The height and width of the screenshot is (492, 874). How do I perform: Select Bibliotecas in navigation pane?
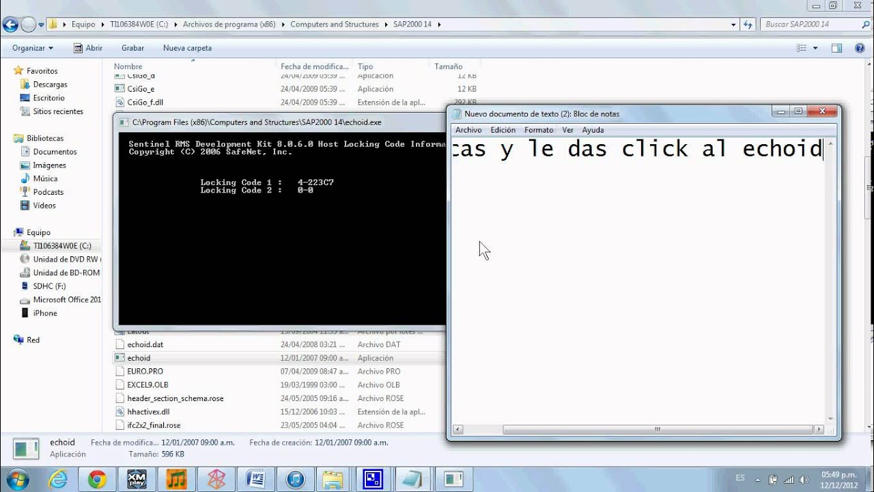click(45, 138)
